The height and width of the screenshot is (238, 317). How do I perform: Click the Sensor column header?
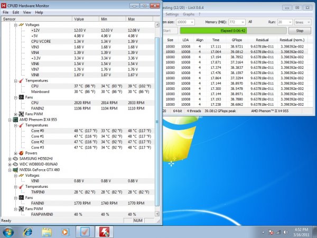click(37, 19)
